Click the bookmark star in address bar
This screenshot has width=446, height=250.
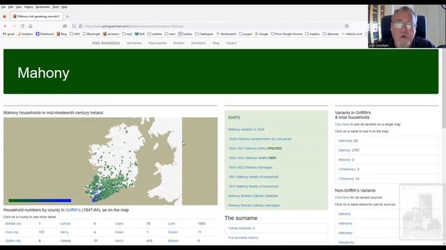[x=346, y=26]
